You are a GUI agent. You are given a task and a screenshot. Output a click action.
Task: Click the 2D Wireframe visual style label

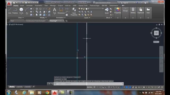[x=18, y=25]
